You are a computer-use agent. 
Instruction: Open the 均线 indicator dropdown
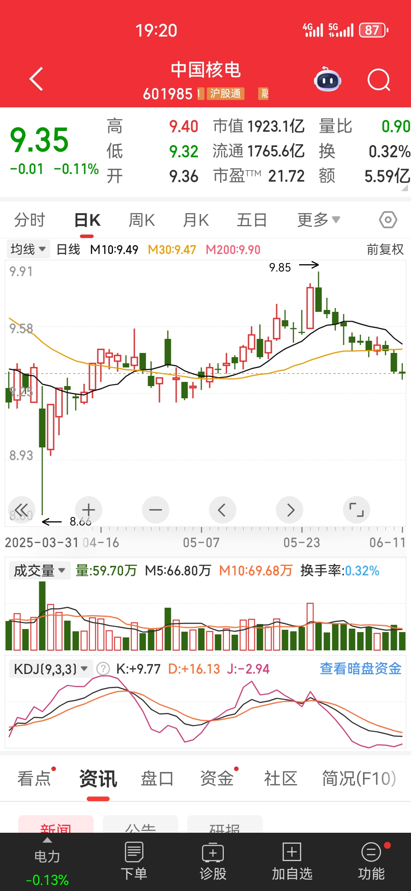coord(28,249)
